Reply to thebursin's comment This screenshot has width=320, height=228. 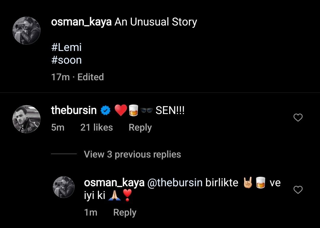point(140,128)
